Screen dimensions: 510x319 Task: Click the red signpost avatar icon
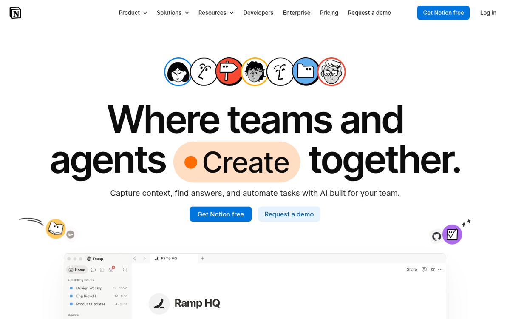pyautogui.click(x=229, y=72)
